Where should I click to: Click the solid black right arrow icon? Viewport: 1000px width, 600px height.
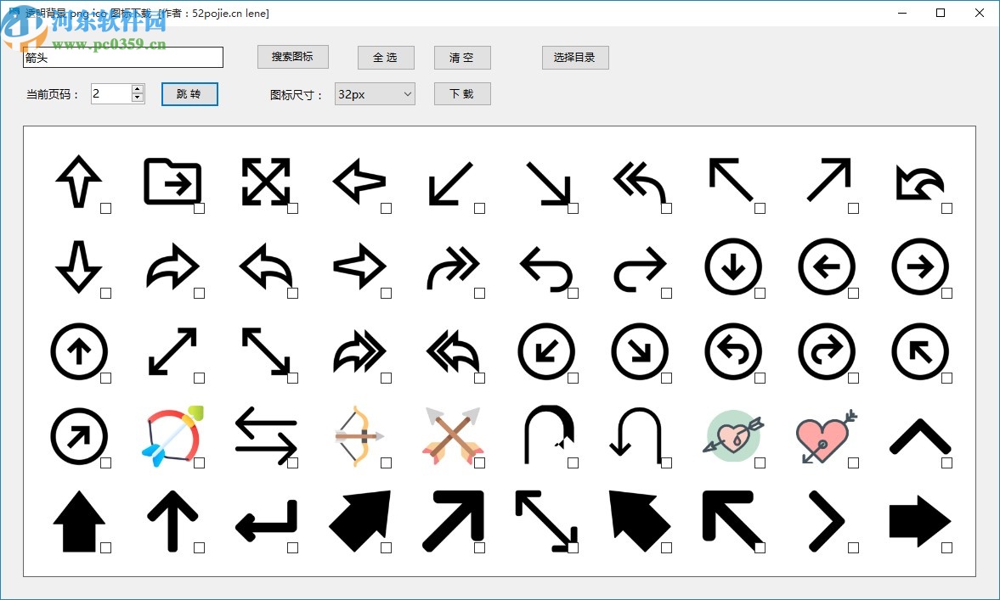coord(920,521)
